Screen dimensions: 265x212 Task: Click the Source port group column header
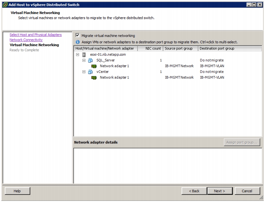click(180, 48)
